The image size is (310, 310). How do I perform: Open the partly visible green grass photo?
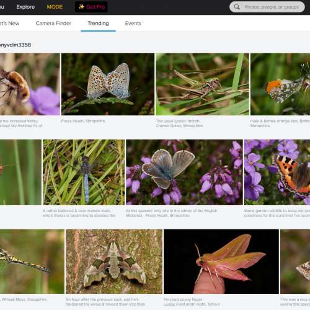tap(20, 172)
